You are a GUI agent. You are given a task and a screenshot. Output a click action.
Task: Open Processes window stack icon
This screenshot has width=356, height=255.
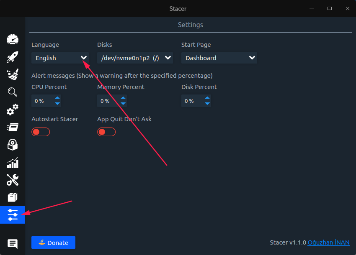pos(13,127)
